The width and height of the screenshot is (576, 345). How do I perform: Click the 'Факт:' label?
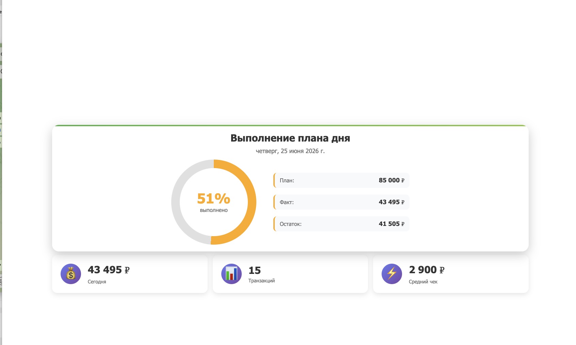click(x=287, y=202)
